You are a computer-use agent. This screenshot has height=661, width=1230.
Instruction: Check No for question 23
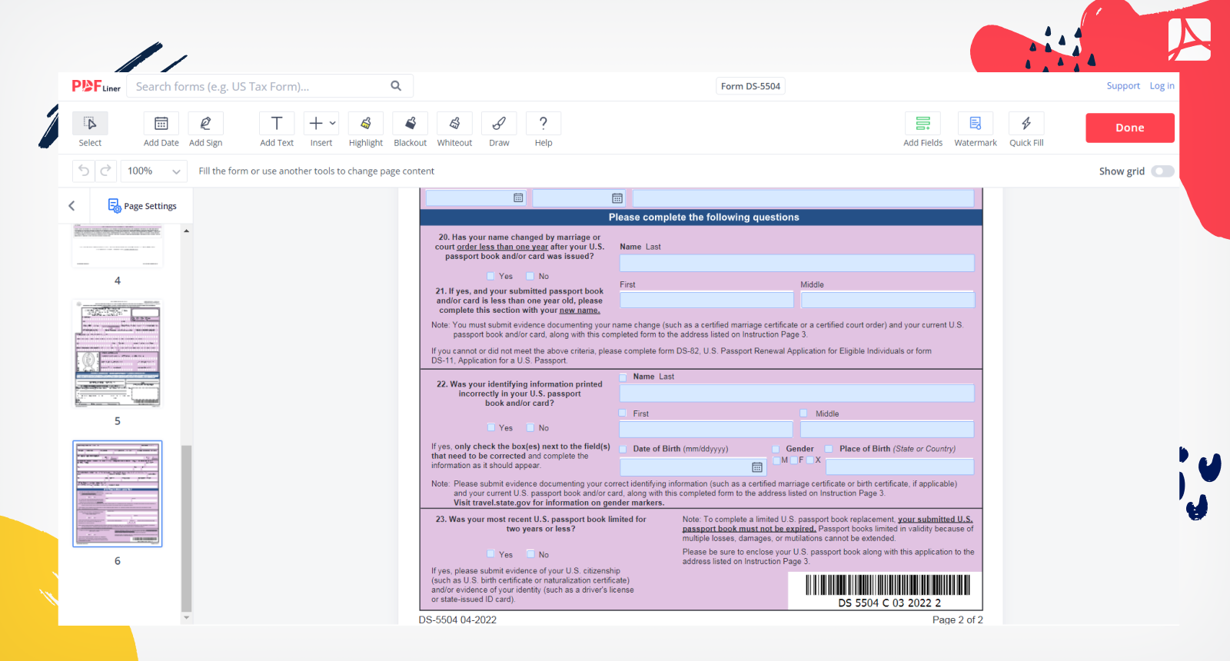pos(530,553)
